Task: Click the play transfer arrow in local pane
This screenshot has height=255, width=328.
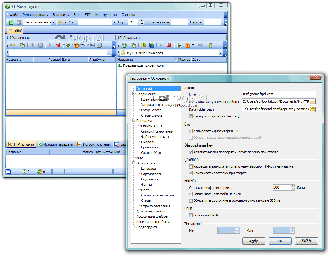Action: 161,45
